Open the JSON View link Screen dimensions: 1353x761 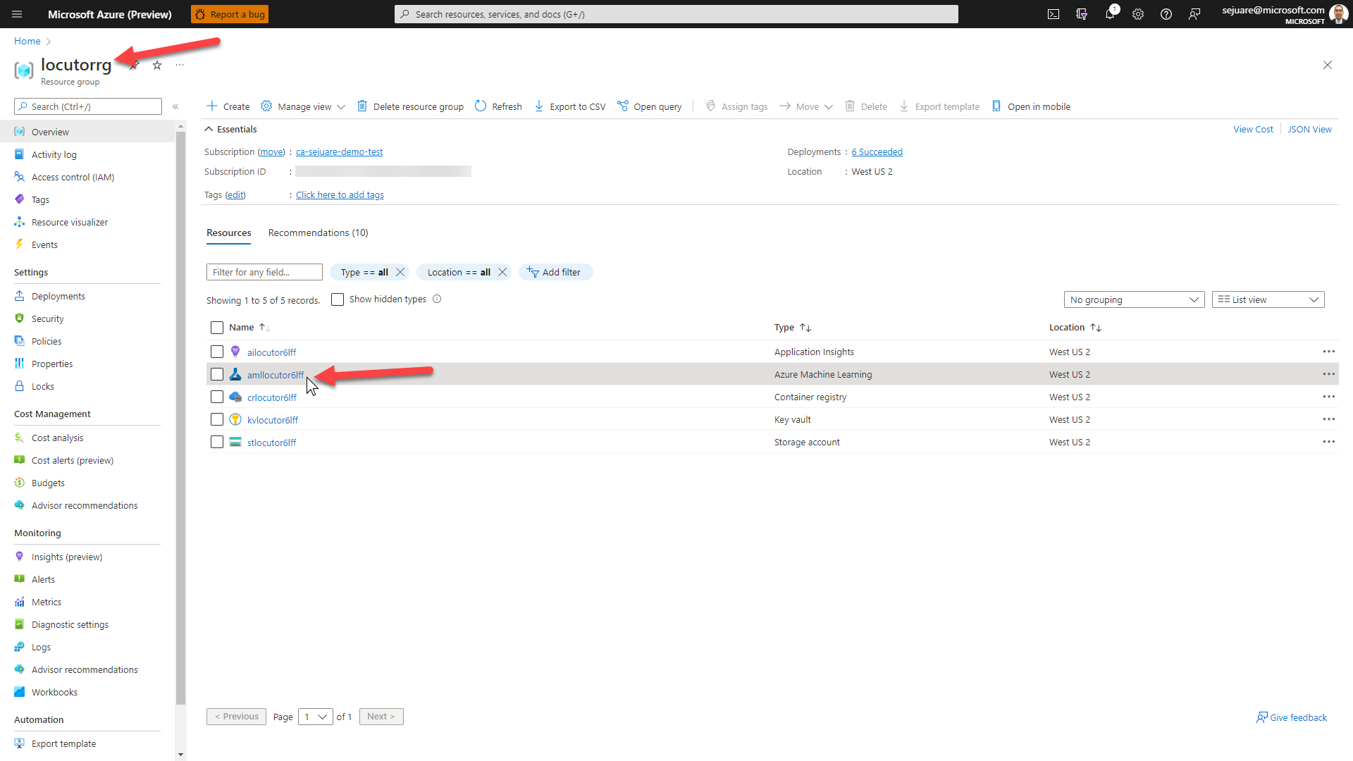pos(1309,129)
